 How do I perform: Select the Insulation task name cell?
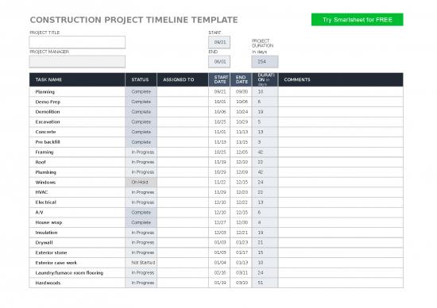tap(77, 233)
